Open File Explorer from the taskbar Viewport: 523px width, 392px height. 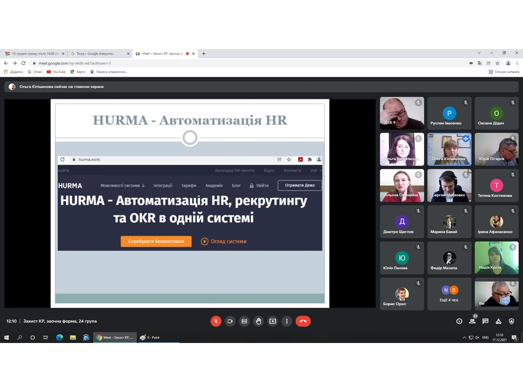click(x=73, y=337)
